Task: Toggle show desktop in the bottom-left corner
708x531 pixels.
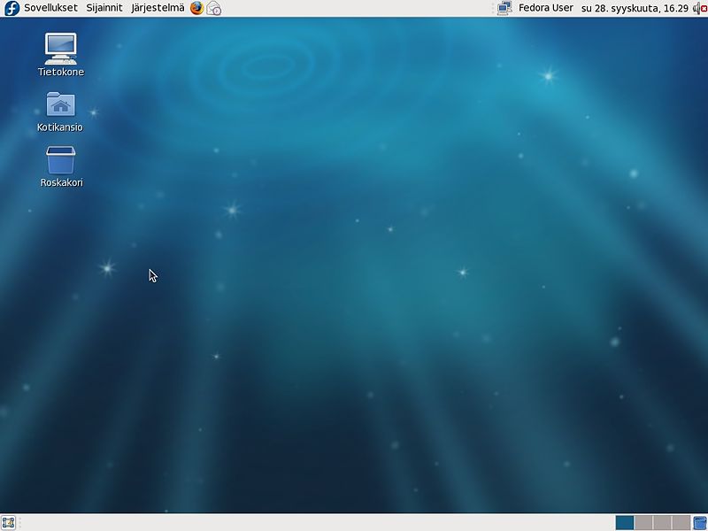Action: pyautogui.click(x=9, y=522)
